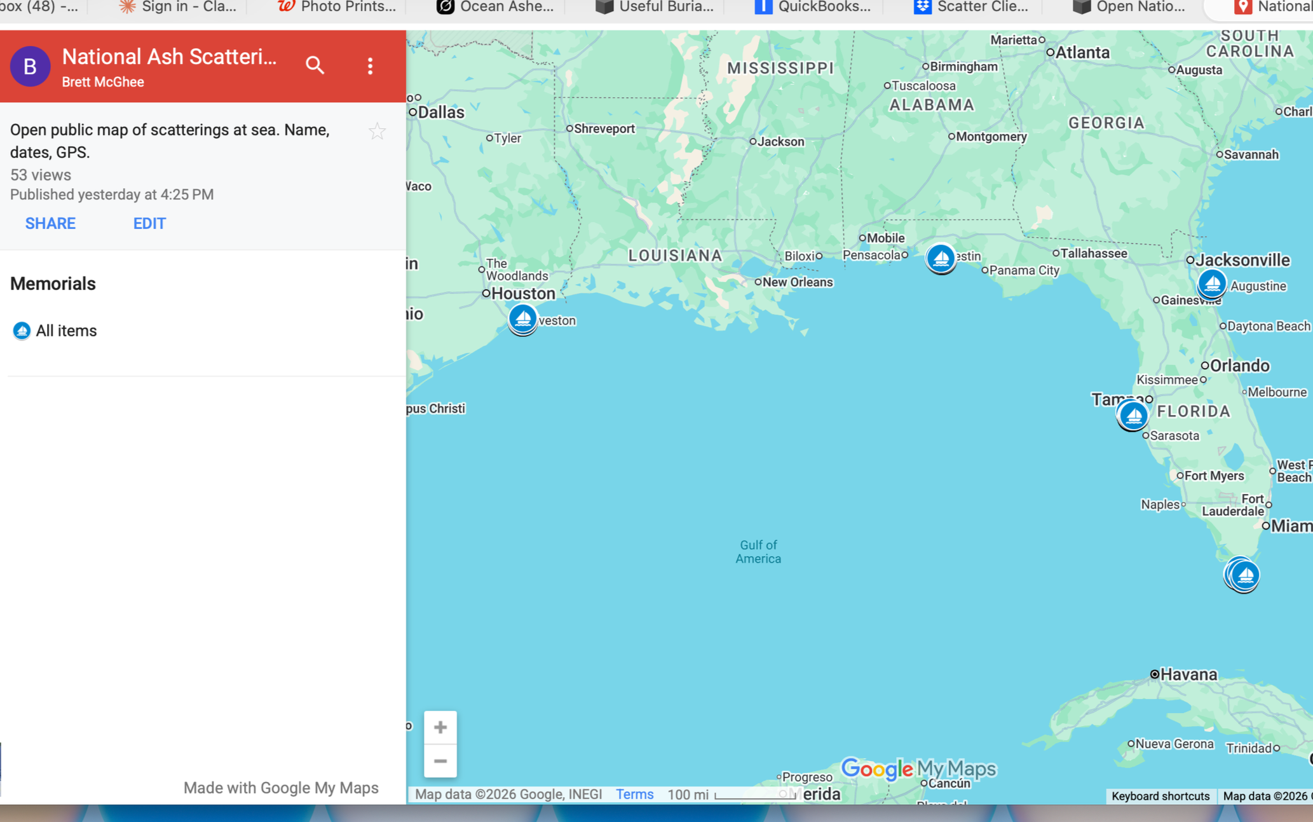
Task: Click the Jackson city label
Action: (781, 142)
